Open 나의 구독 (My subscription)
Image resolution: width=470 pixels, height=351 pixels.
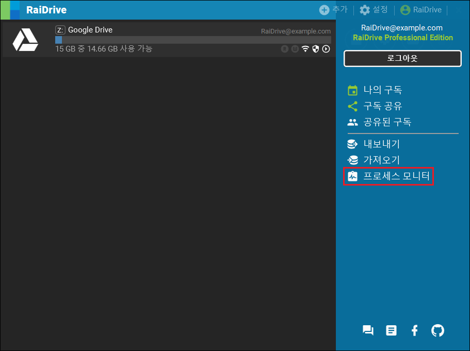click(375, 90)
